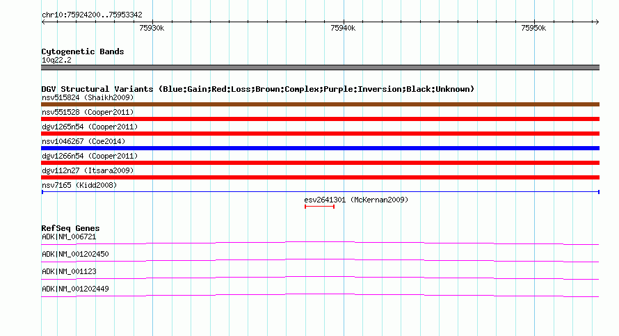
Task: Select the red dgv1266n54 loss bar
Action: click(320, 163)
